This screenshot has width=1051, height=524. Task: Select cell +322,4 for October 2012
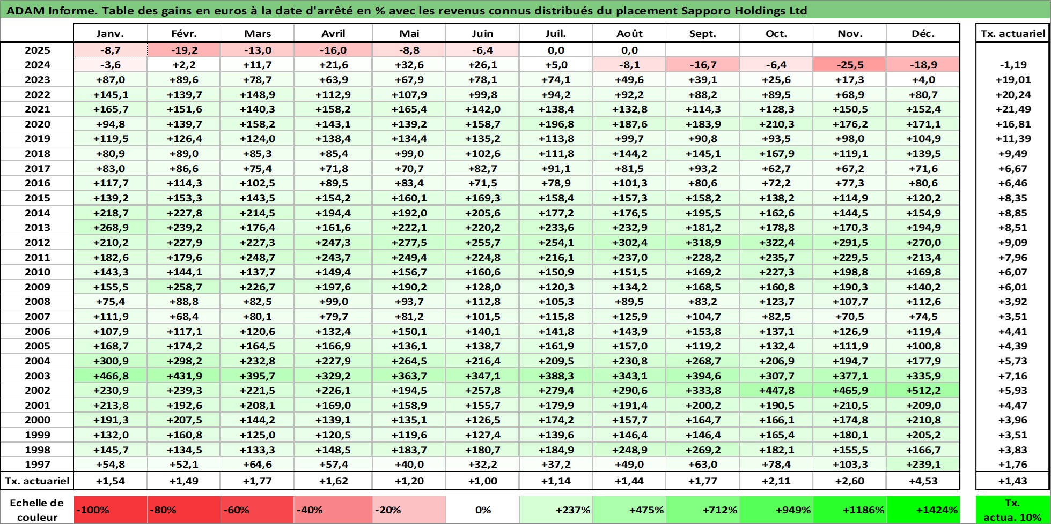point(776,243)
